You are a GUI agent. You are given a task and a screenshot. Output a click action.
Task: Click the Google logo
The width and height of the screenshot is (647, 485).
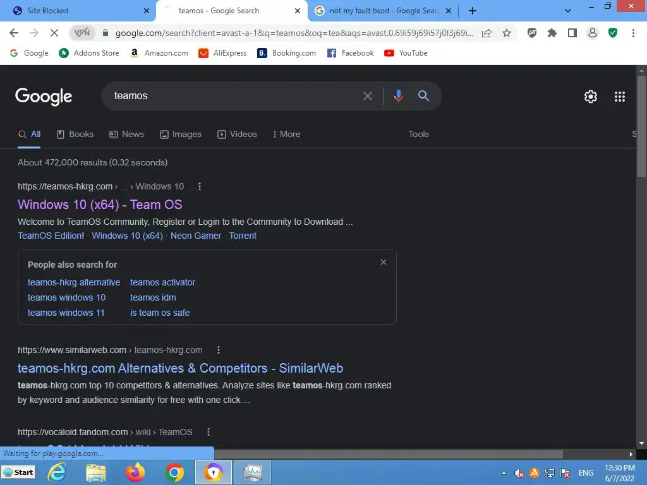pos(44,97)
